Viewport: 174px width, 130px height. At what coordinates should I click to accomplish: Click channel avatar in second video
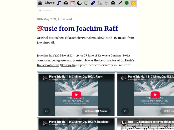[x=124, y=78]
